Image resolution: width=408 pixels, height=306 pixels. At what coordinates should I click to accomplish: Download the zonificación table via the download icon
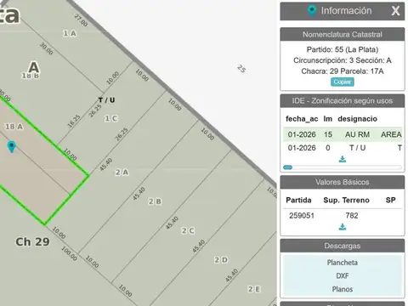(343, 159)
